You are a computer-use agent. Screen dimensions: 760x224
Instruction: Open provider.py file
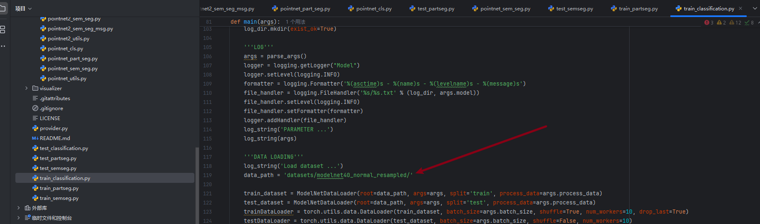point(54,128)
